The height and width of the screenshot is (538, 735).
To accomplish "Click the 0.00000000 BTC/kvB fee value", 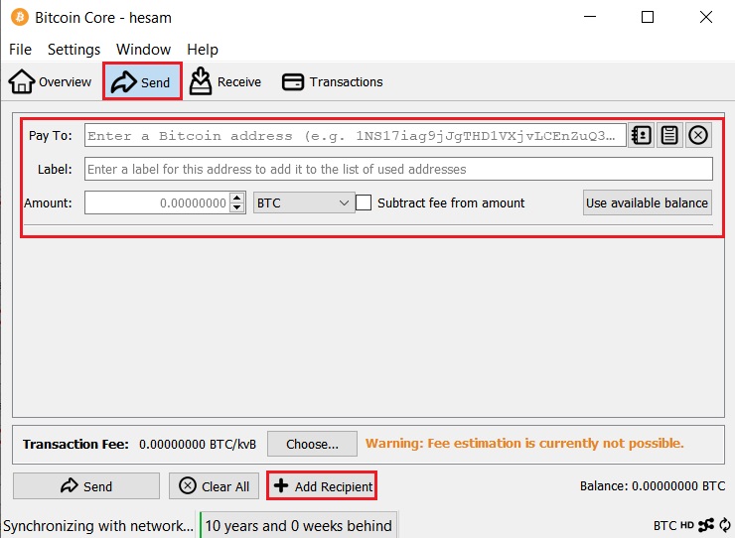I will tap(198, 445).
